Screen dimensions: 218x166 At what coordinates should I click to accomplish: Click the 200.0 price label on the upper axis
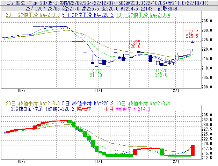(207, 87)
